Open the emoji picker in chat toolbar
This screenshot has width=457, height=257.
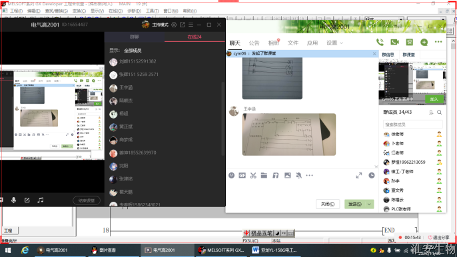(x=231, y=175)
